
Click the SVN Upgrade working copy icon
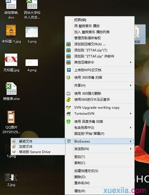[68, 108]
